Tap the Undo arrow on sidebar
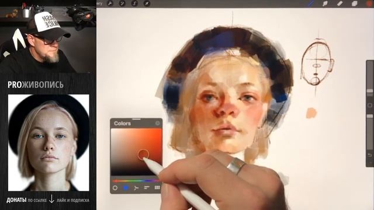 tap(370, 155)
